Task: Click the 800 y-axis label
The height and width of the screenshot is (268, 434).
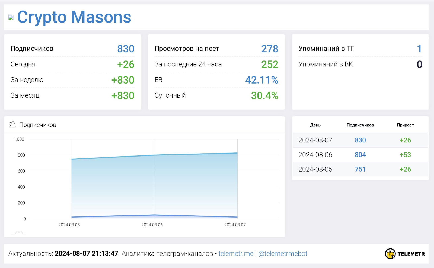Action: click(x=21, y=155)
